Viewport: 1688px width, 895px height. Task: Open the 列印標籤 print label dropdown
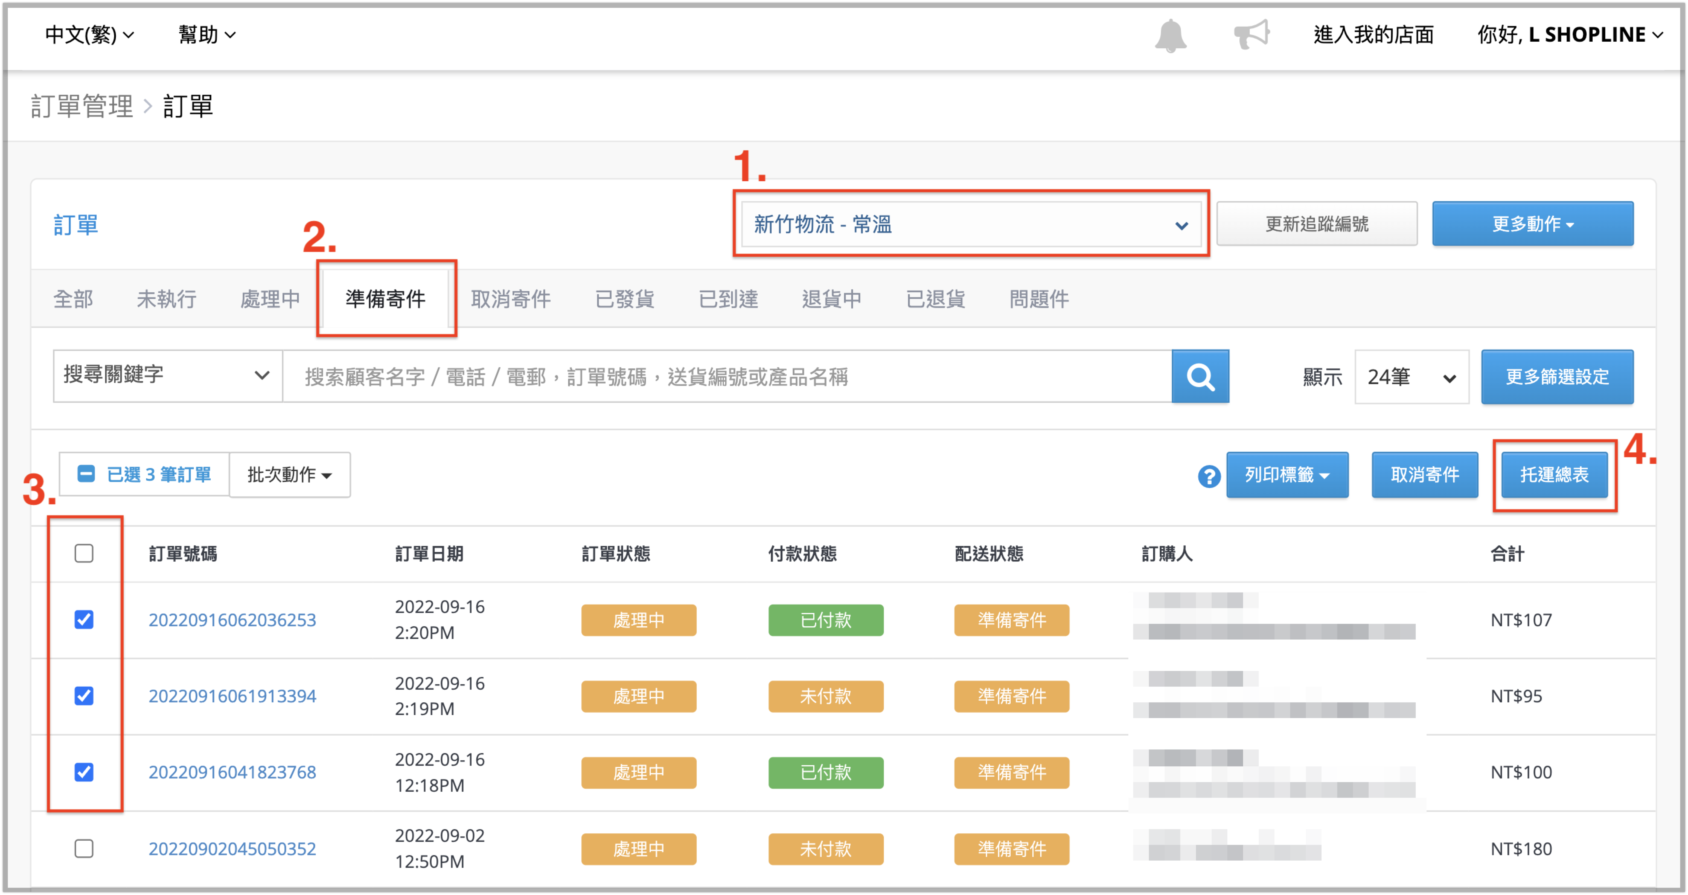[1287, 475]
